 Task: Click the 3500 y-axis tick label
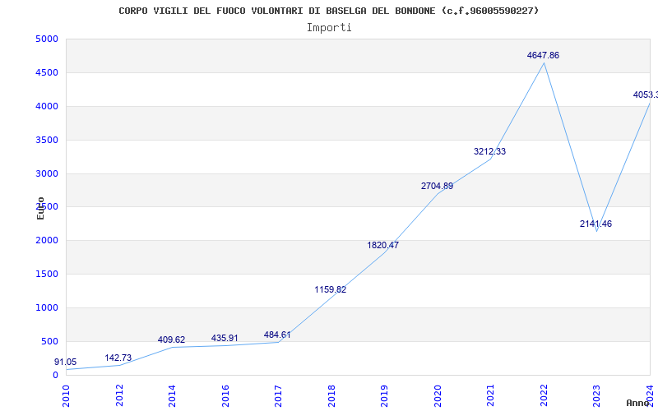(x=47, y=140)
